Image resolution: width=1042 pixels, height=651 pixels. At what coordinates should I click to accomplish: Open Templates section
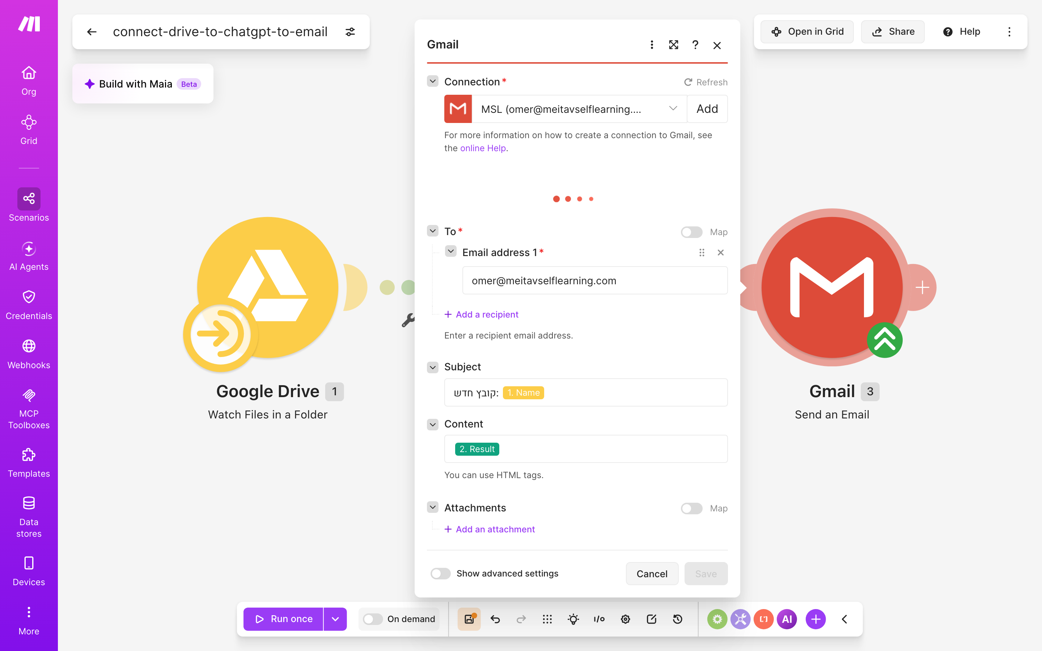point(29,463)
